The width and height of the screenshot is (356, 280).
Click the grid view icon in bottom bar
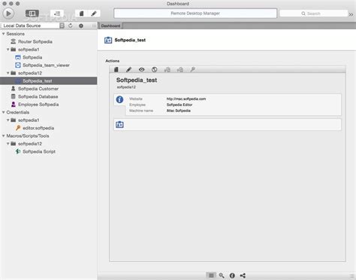coord(211,275)
